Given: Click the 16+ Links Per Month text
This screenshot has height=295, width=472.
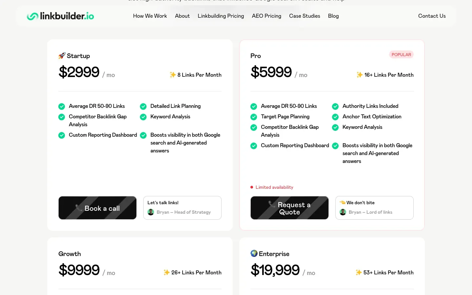Looking at the screenshot, I should [389, 75].
